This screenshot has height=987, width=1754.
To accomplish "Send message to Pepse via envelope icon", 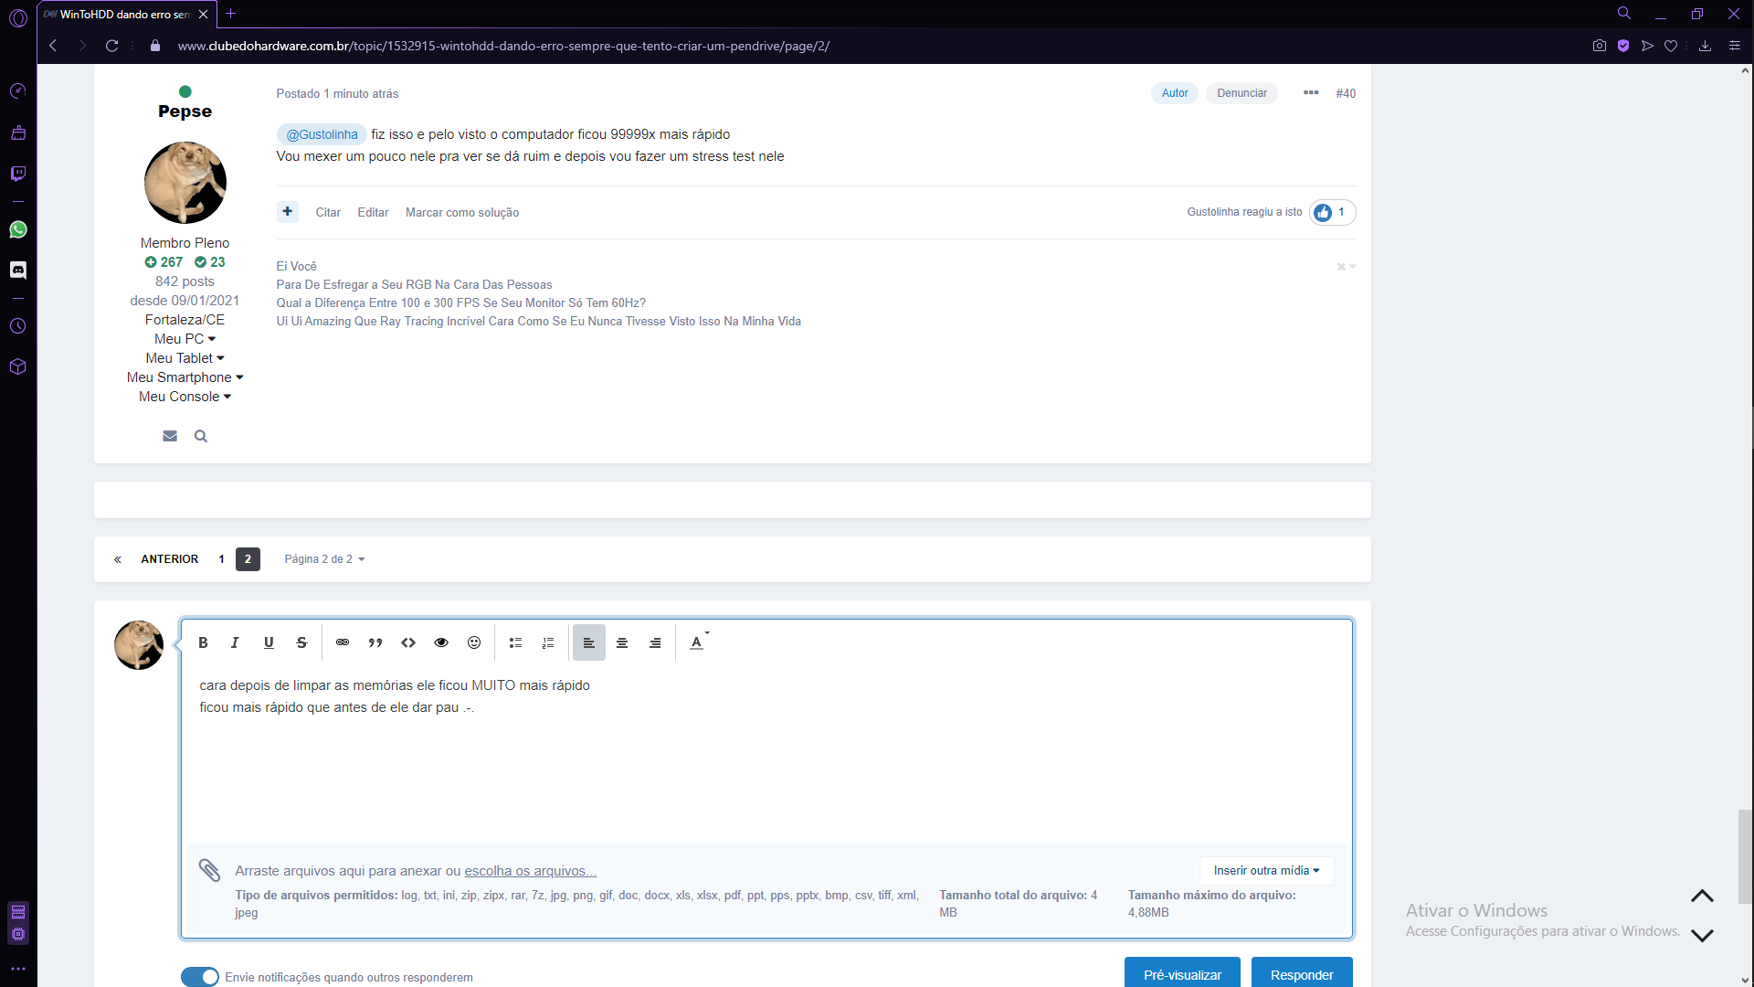I will (x=170, y=436).
